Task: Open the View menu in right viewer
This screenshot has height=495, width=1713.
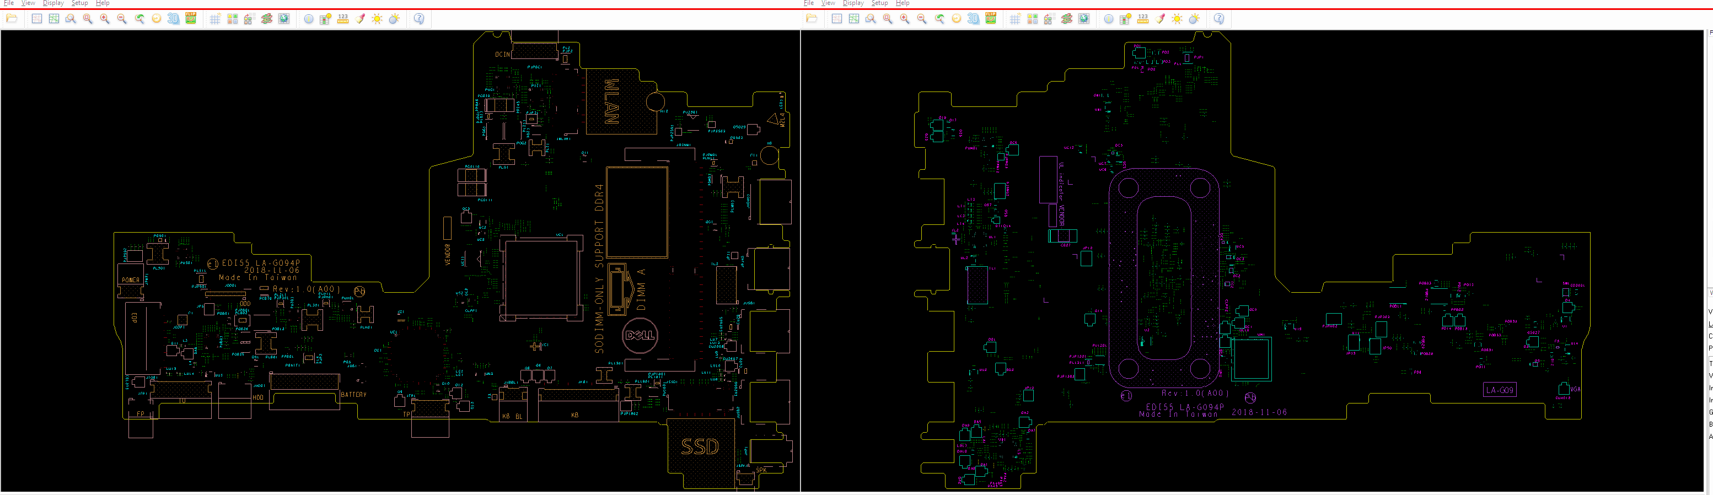Action: [x=828, y=3]
